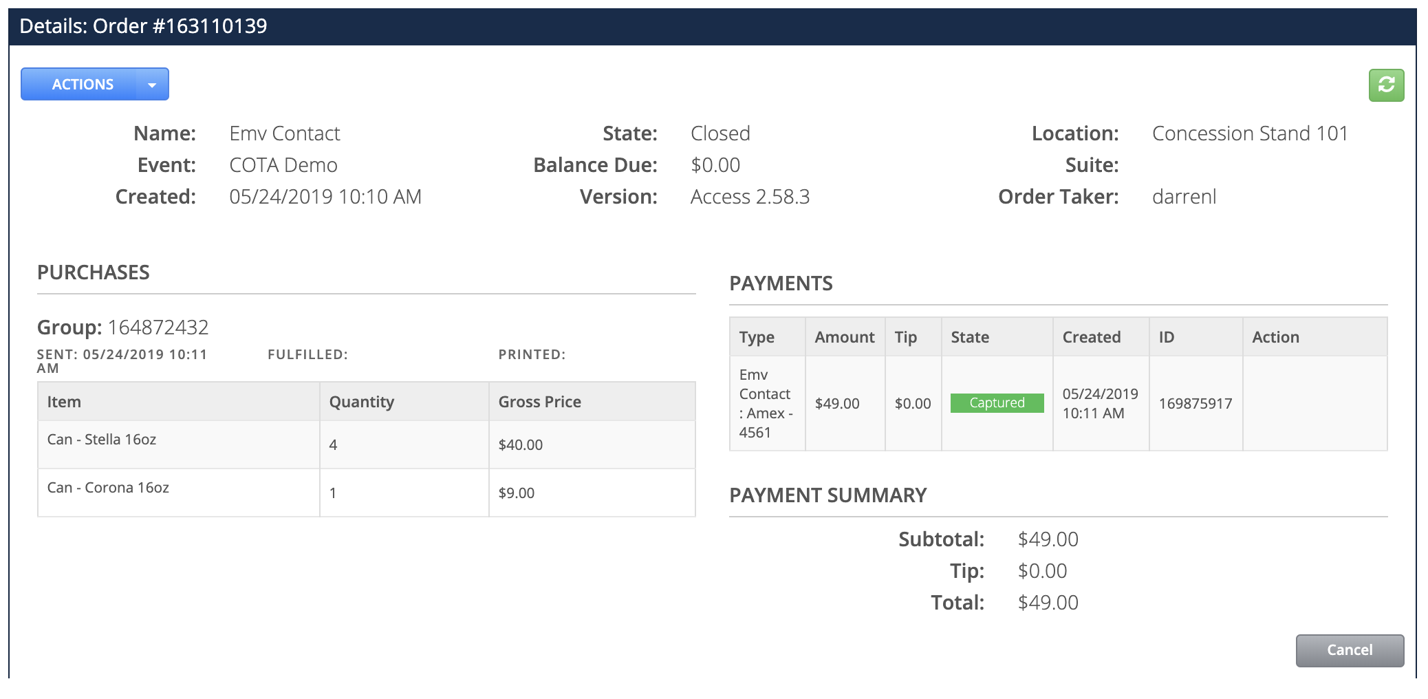
Task: Click the event value COTA Demo
Action: (283, 165)
